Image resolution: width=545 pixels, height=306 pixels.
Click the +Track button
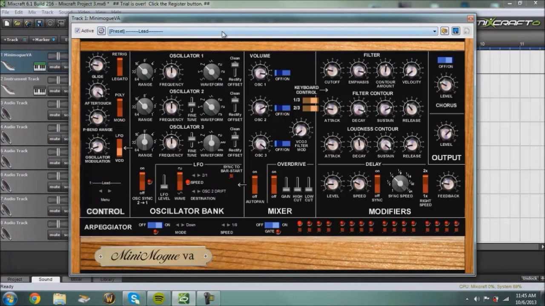[11, 40]
